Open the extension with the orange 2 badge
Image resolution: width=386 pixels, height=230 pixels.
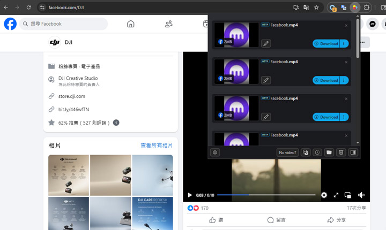coord(333,7)
